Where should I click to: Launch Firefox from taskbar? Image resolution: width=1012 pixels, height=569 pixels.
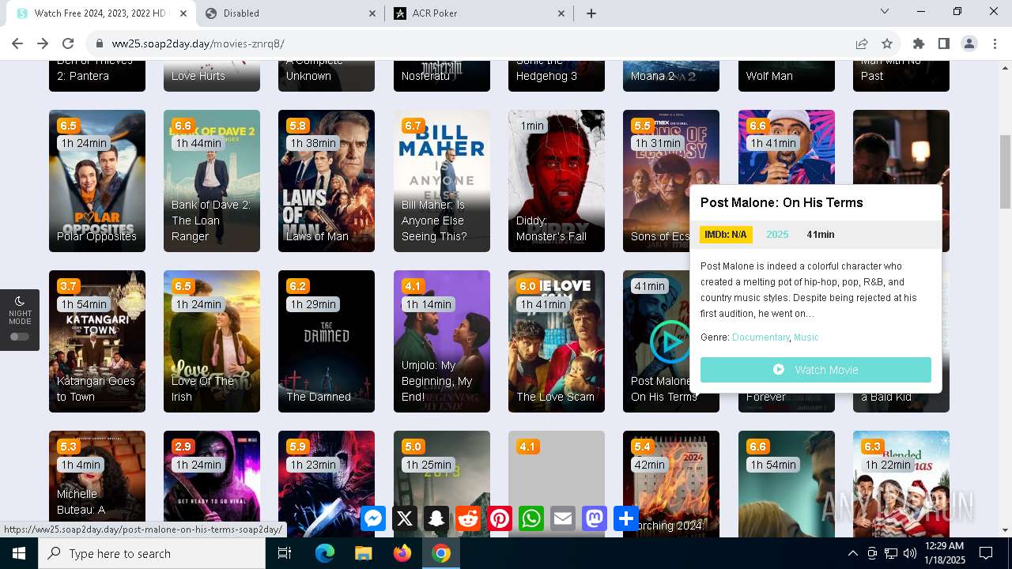[x=402, y=553]
